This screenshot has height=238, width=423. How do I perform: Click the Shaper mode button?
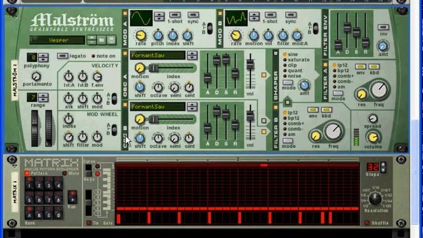[x=288, y=82]
